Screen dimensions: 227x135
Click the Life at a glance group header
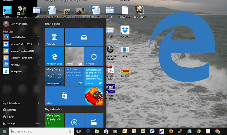pyautogui.click(x=53, y=24)
